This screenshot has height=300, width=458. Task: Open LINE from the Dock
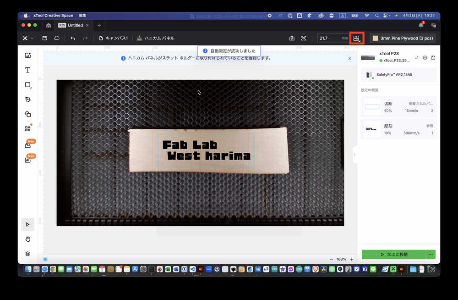tap(373, 269)
